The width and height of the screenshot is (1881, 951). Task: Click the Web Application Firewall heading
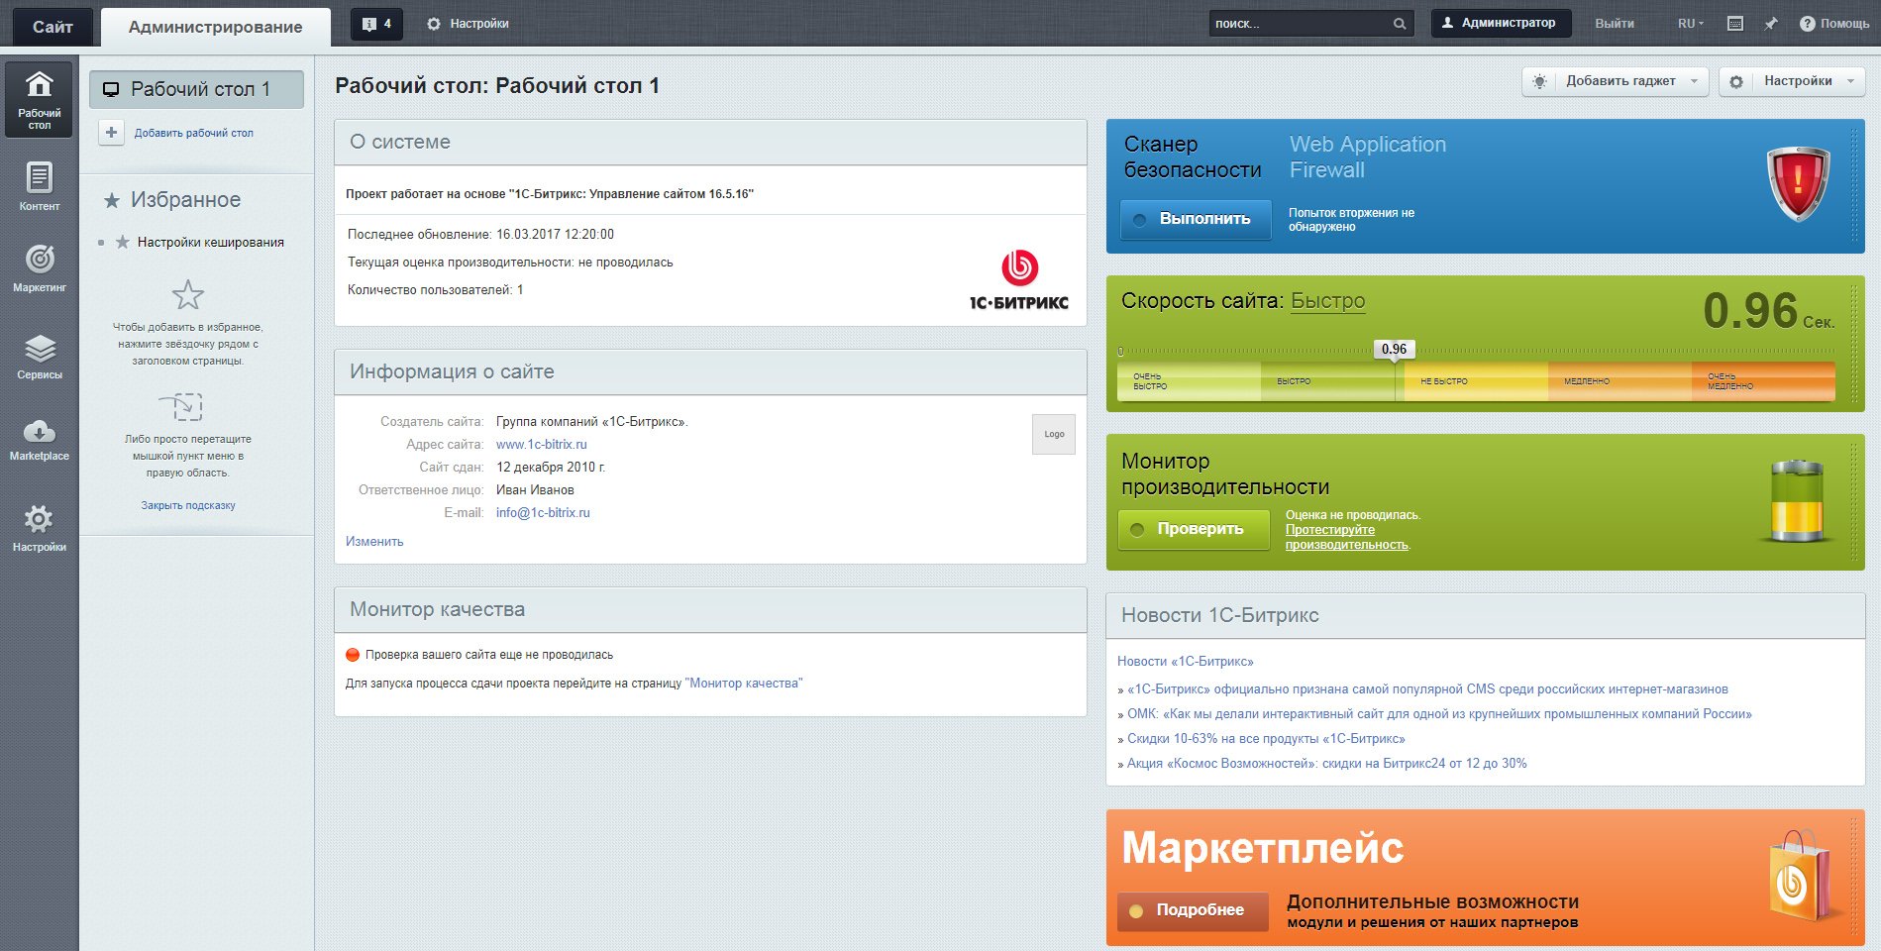(1367, 158)
